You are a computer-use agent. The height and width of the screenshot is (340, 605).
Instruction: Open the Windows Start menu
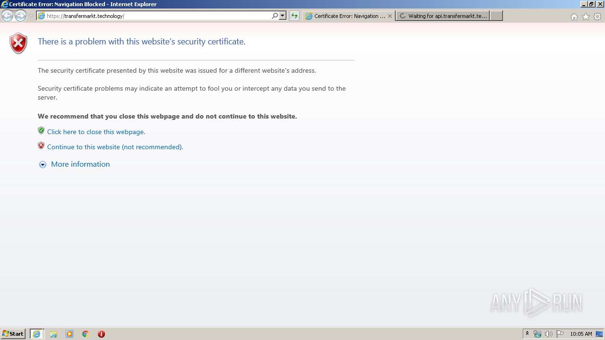pos(13,334)
